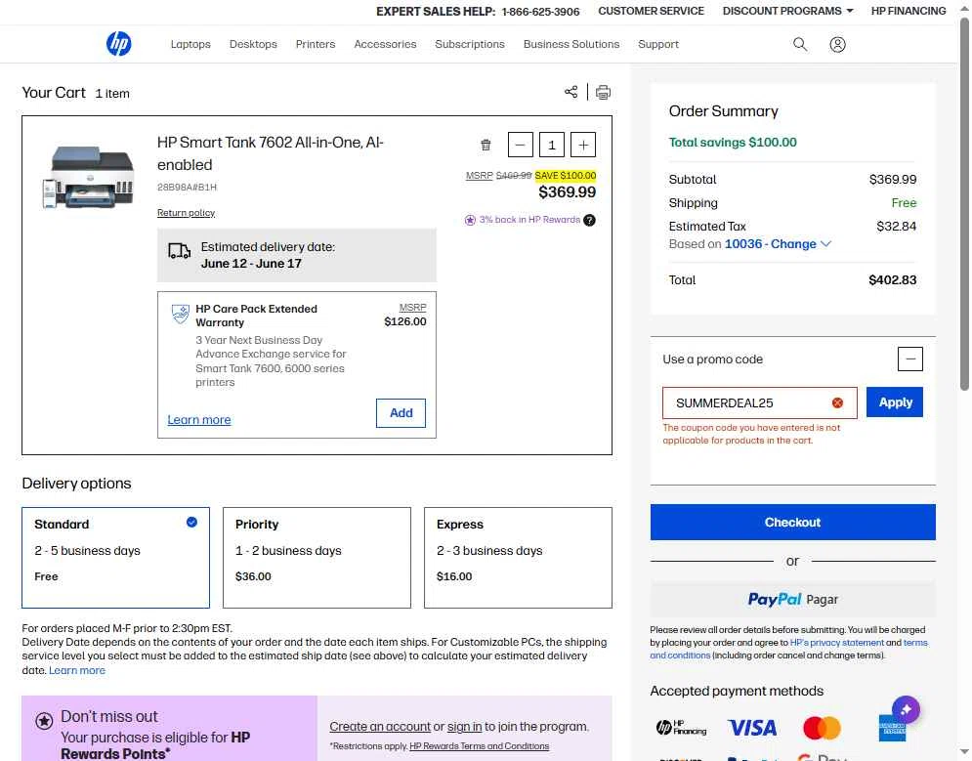Image resolution: width=972 pixels, height=761 pixels.
Task: Open HP Rewards Terms and Conditions
Action: point(480,746)
